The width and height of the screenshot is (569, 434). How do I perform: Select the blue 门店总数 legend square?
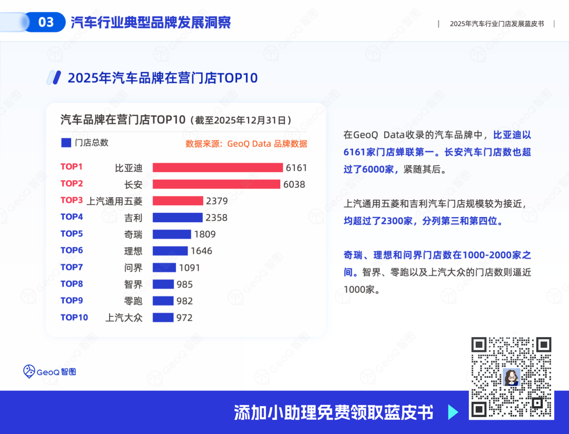point(66,143)
